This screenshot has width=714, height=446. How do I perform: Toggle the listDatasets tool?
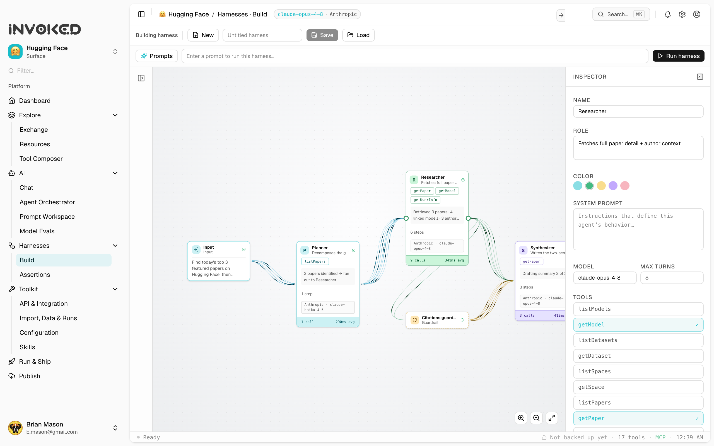[638, 340]
